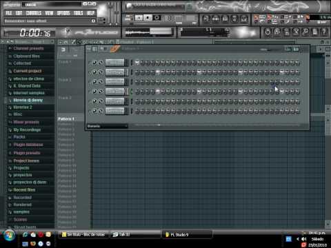
Task: Open the HELP menu
Action: point(90,13)
